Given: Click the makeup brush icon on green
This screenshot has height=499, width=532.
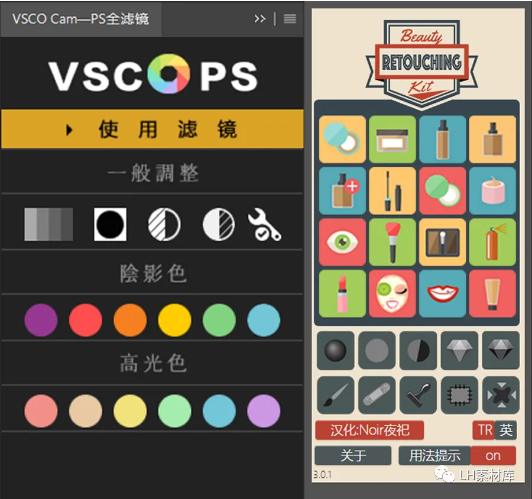Looking at the screenshot, I should coord(392,242).
